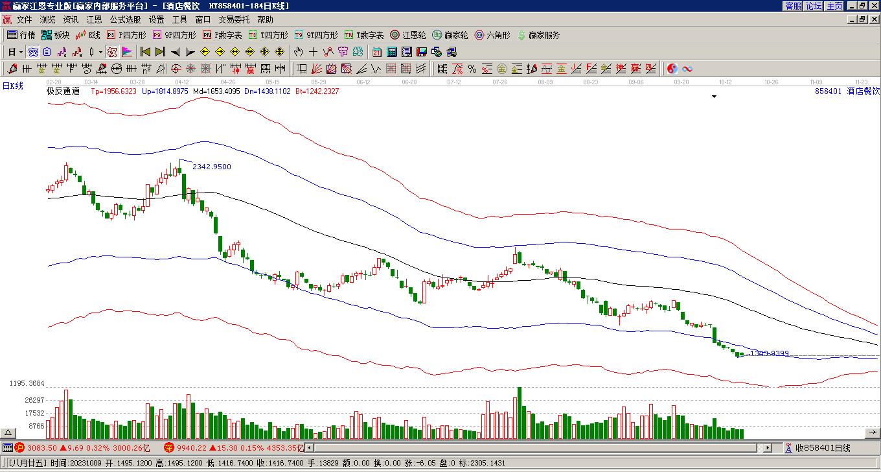The width and height of the screenshot is (881, 472).
Task: Switch to K线 chart button
Action: click(x=87, y=35)
